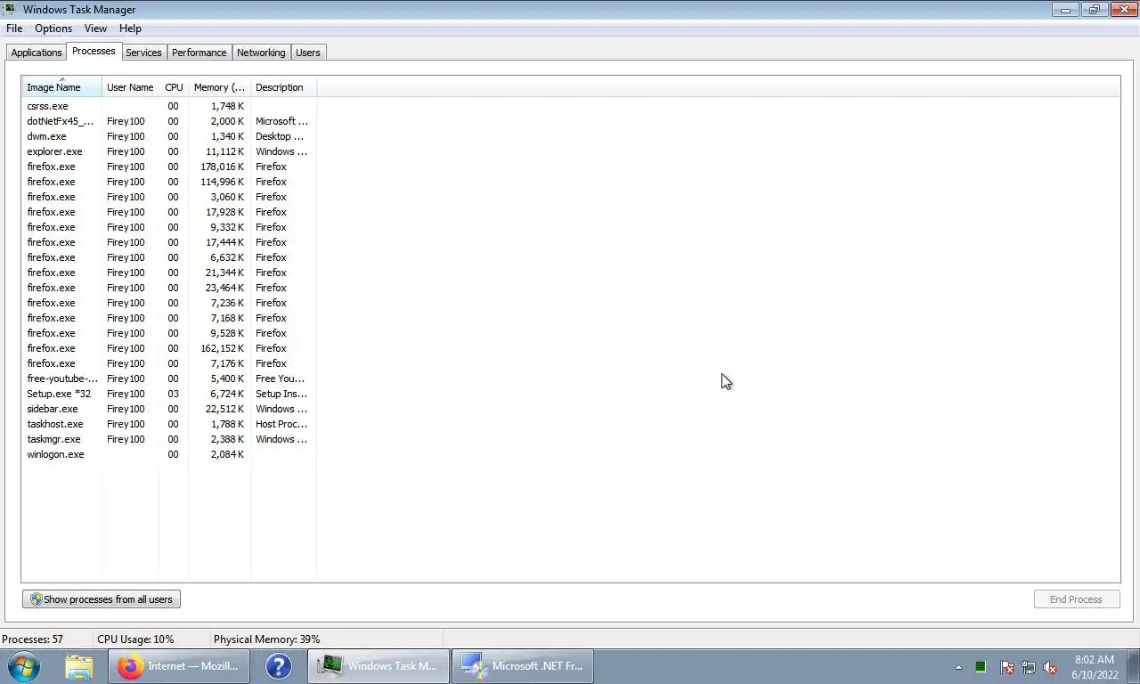Switch to the Applications tab
Viewport: 1140px width, 684px height.
(37, 53)
